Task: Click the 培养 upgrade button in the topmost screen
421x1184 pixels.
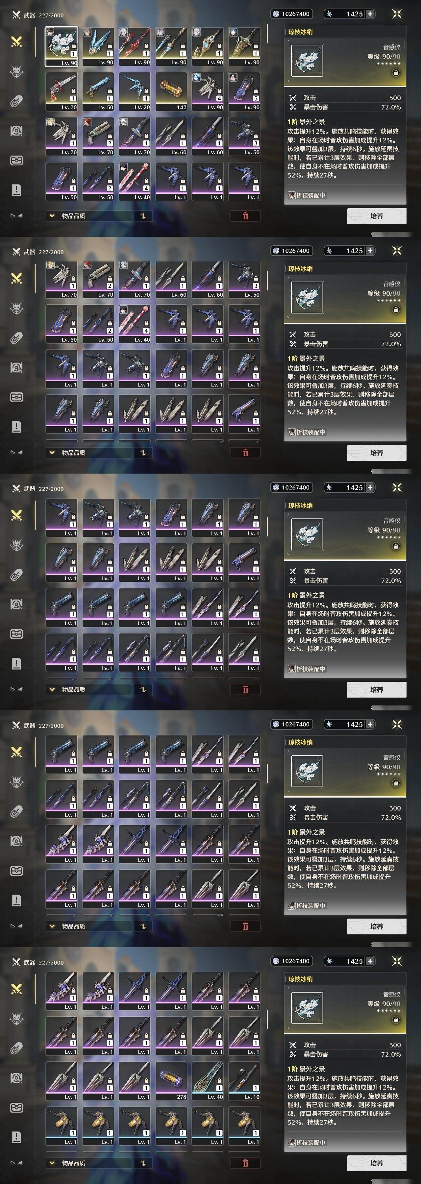Action: point(376,215)
